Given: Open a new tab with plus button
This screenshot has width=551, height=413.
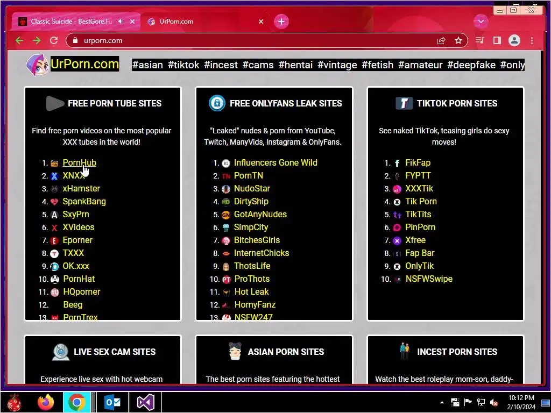Looking at the screenshot, I should pyautogui.click(x=281, y=22).
